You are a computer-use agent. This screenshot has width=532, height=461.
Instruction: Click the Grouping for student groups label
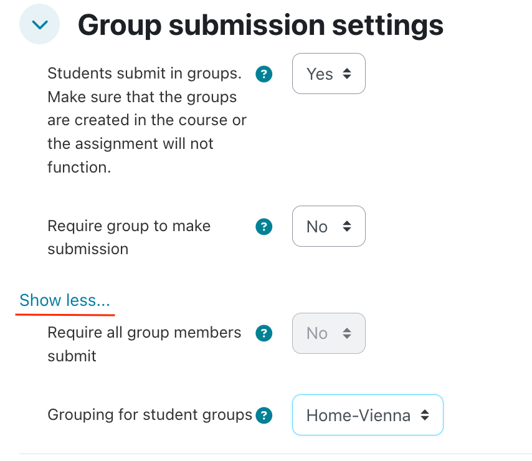150,415
